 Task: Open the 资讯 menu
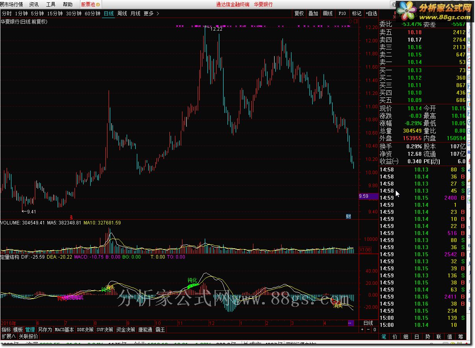click(34, 4)
